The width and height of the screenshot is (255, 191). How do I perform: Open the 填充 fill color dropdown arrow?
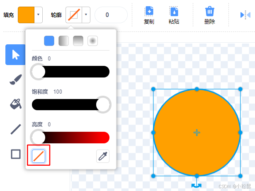[x=39, y=15]
